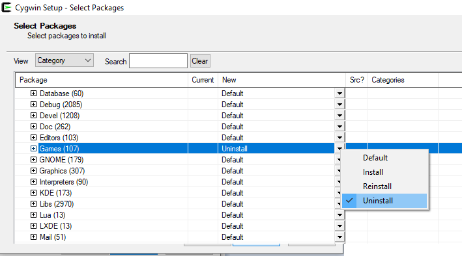Click the New column header
Screen dimensions: 462x256
[282, 80]
